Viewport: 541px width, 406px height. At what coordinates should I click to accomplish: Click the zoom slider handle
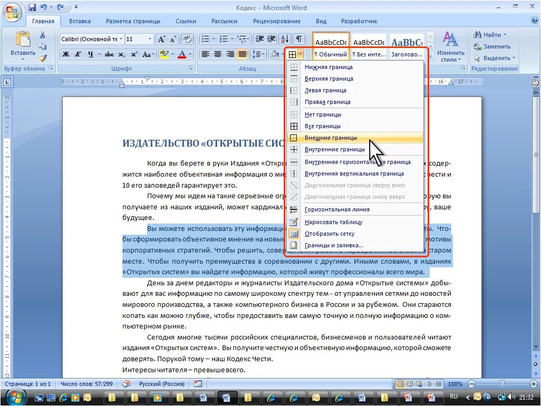coord(502,383)
